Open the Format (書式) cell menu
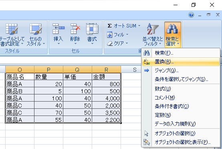Screen dimensions: 222x149 coord(92,34)
